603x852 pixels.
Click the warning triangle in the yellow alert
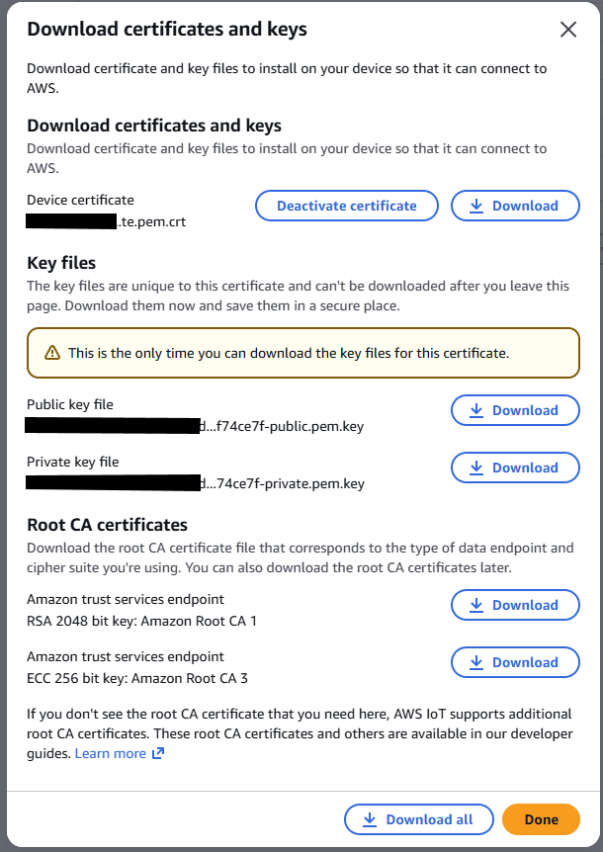click(x=50, y=353)
